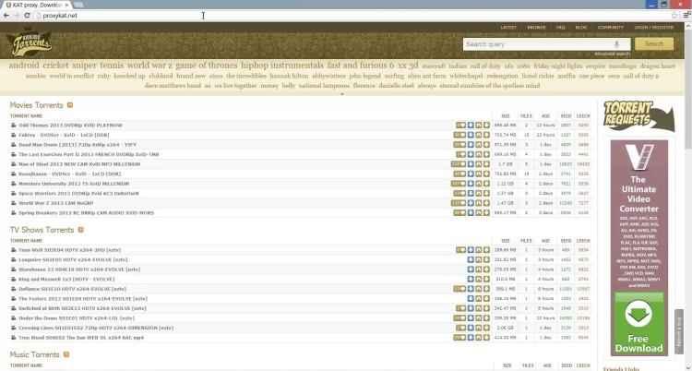Reload the page with the refresh icon

pyautogui.click(x=28, y=16)
